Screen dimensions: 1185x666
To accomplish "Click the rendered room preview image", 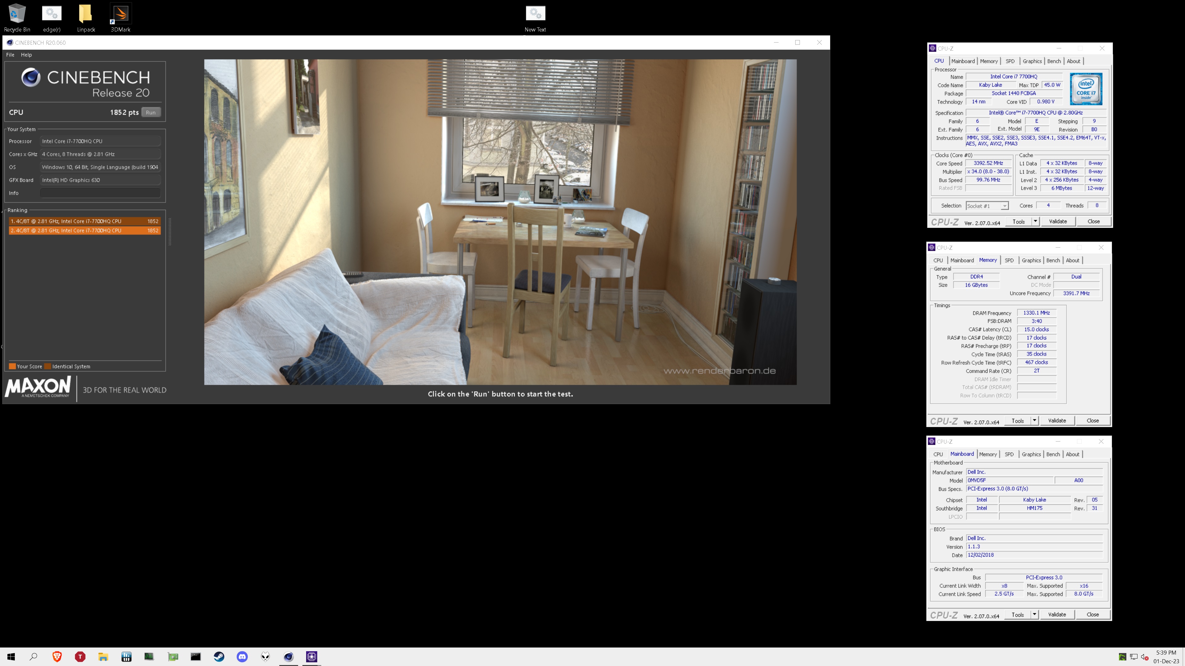I will [501, 222].
